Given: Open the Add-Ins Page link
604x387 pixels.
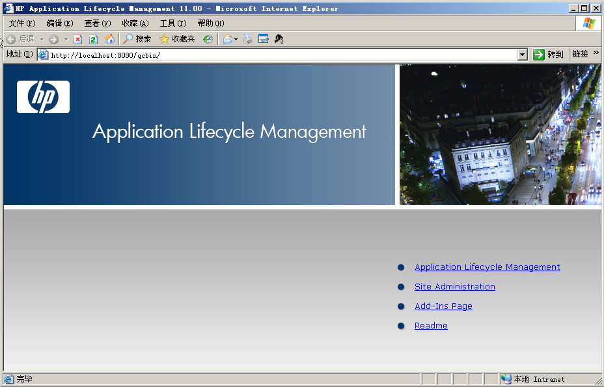Looking at the screenshot, I should [x=443, y=306].
